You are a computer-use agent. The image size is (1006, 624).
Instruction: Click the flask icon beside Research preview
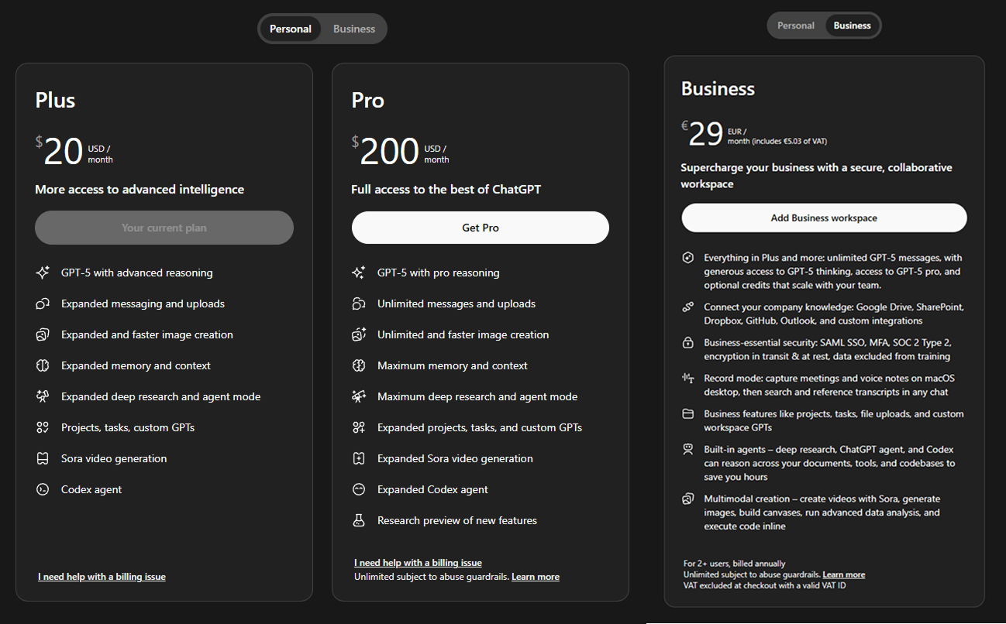click(359, 520)
